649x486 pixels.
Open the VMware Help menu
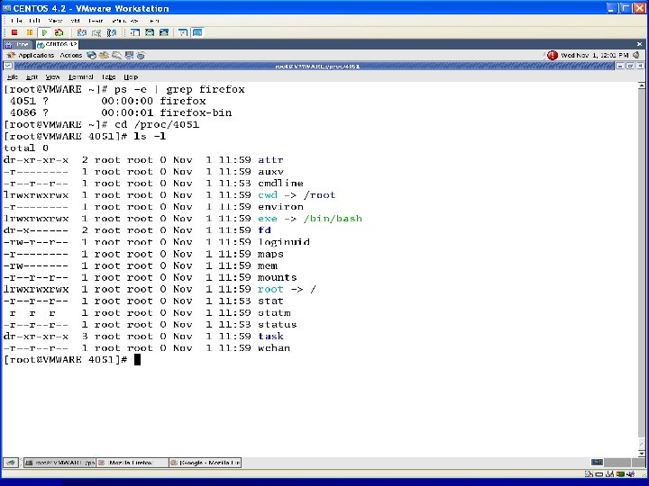[153, 20]
